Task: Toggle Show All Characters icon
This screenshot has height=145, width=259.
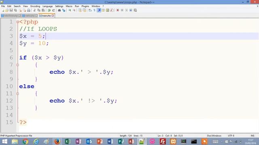Action: point(94,10)
